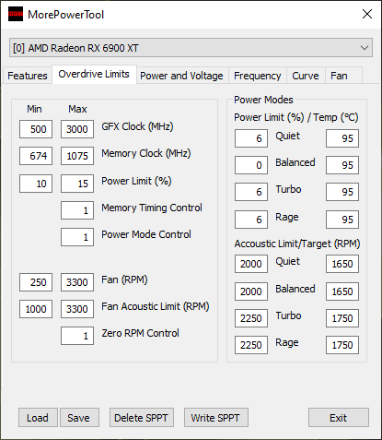The width and height of the screenshot is (382, 440).
Task: Click the Save button
Action: (x=79, y=418)
